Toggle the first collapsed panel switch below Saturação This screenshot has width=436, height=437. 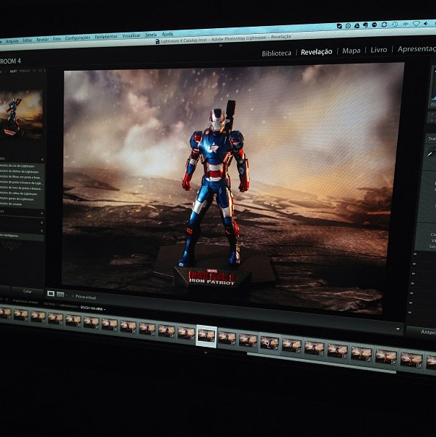[415, 254]
